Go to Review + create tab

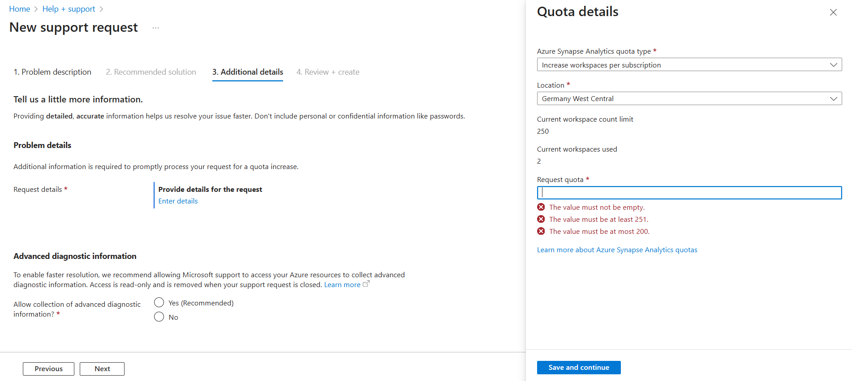(328, 72)
